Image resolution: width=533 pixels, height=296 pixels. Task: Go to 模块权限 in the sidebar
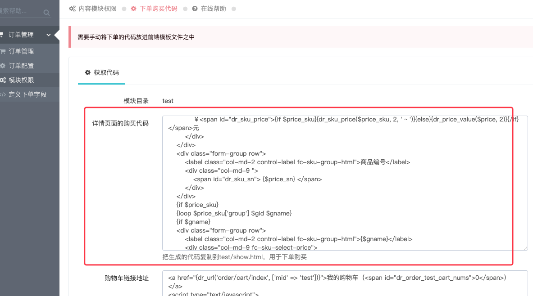tap(21, 80)
